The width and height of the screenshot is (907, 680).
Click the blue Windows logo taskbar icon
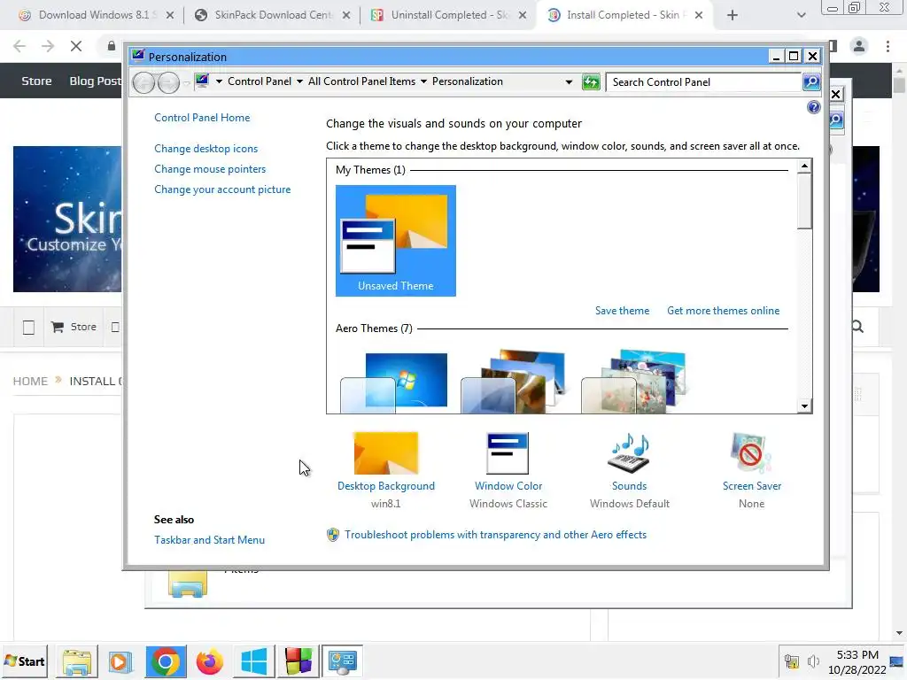tap(254, 661)
